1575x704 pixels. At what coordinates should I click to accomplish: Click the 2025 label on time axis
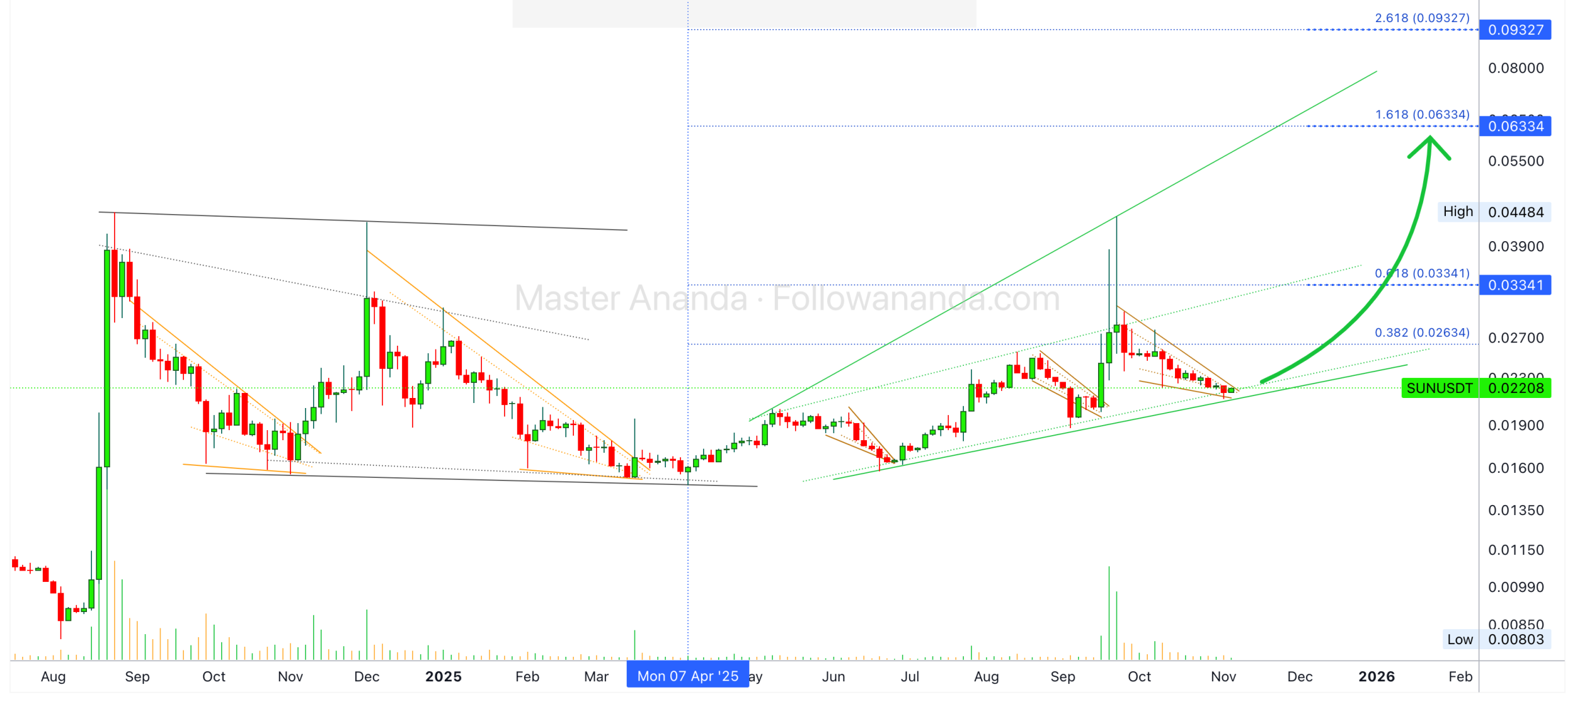click(444, 677)
